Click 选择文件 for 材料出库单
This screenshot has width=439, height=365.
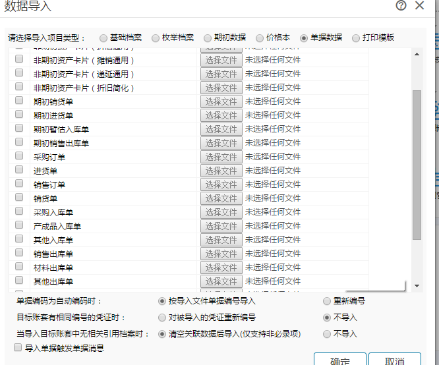click(221, 268)
